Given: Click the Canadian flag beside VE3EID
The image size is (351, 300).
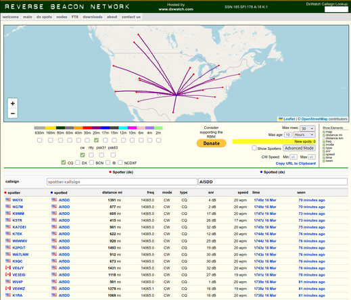Looking at the screenshot, I should 8,274.
